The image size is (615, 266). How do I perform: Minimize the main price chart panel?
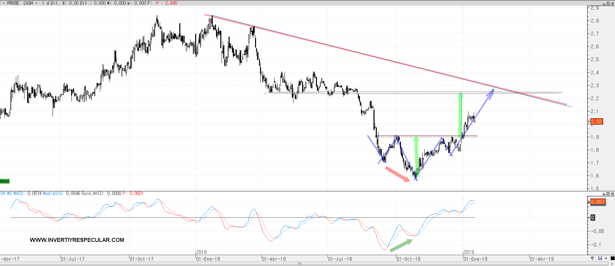tap(604, 3)
